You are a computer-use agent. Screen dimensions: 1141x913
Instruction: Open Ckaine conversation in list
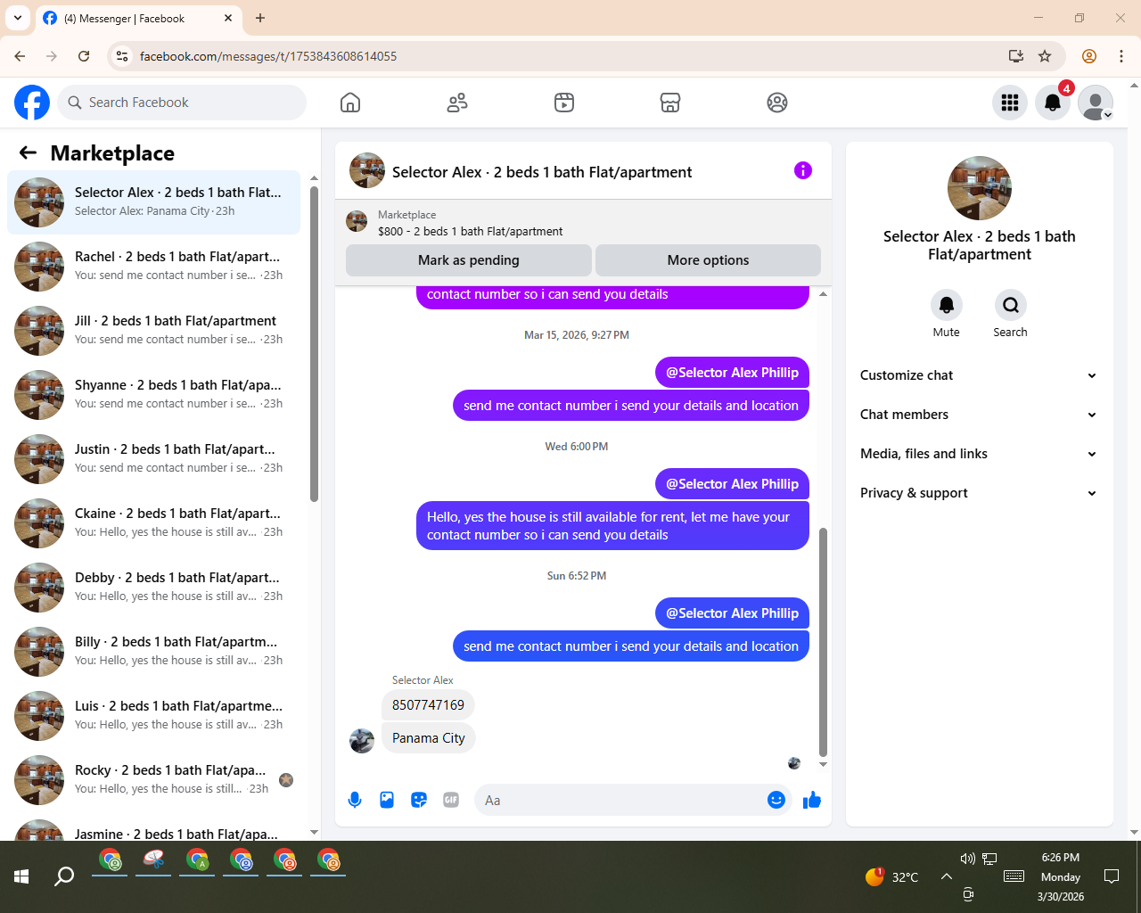click(153, 523)
